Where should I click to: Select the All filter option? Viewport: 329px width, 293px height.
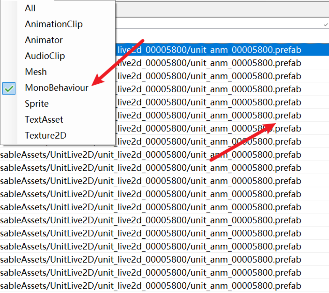pyautogui.click(x=30, y=8)
